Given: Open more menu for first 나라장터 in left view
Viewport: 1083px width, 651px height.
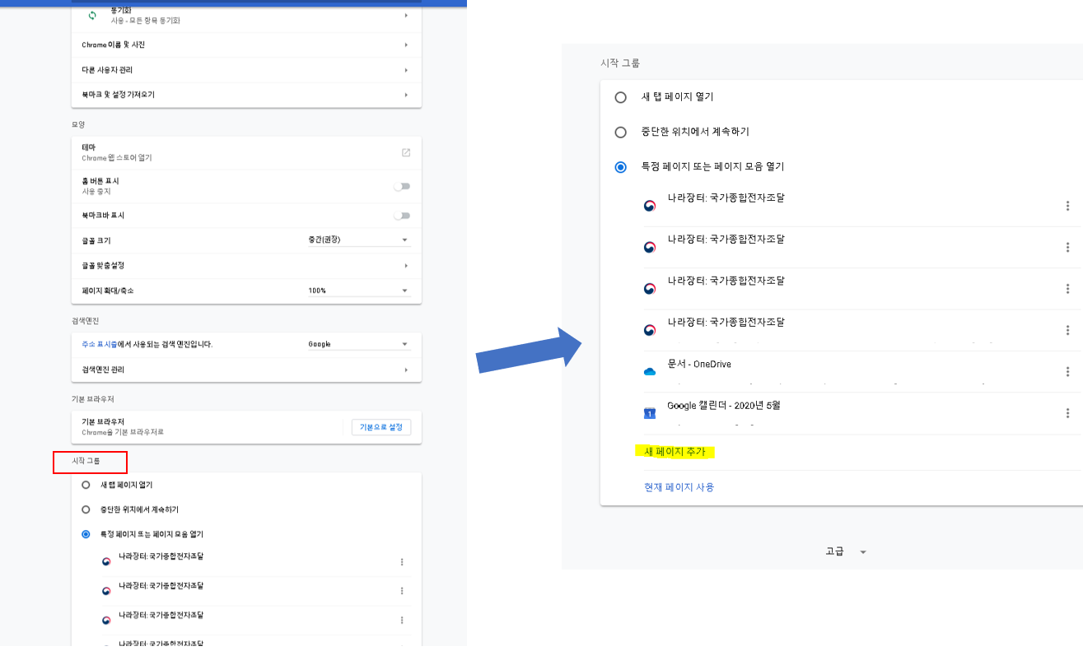Looking at the screenshot, I should 402,562.
